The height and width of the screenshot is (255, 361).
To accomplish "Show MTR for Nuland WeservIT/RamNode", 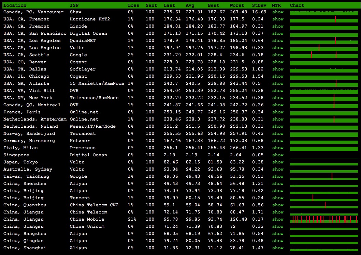I will click(x=278, y=126).
